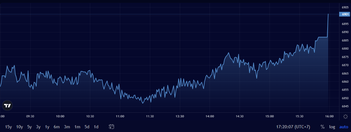Screen dimensions: 351x132
Task: Show the 6m date range
Action: tap(57, 127)
